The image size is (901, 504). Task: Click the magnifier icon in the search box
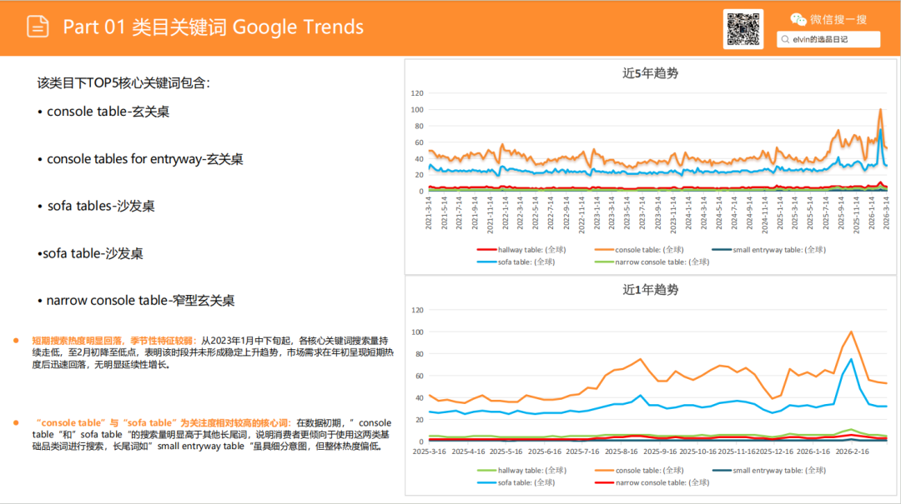coord(786,39)
